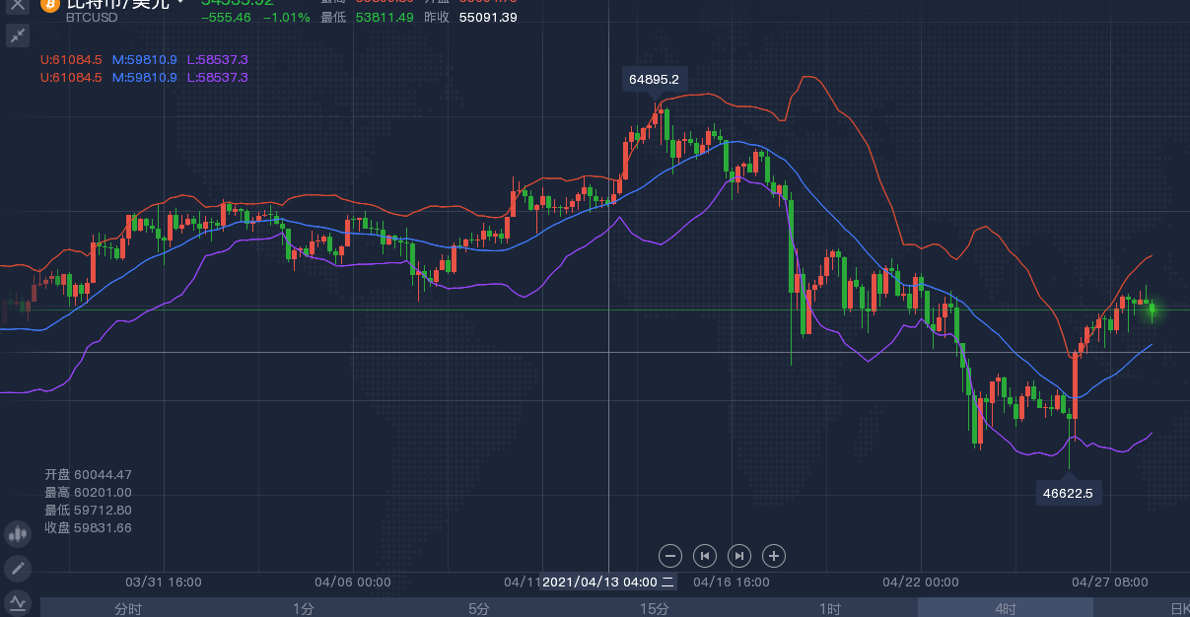Select the 5分 timeframe tab
1190x617 pixels.
click(x=479, y=608)
